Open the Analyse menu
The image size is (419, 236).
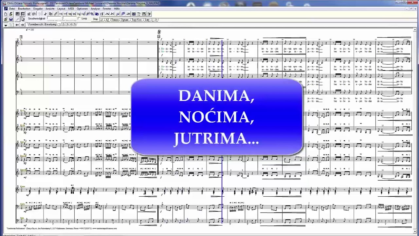pos(95,9)
